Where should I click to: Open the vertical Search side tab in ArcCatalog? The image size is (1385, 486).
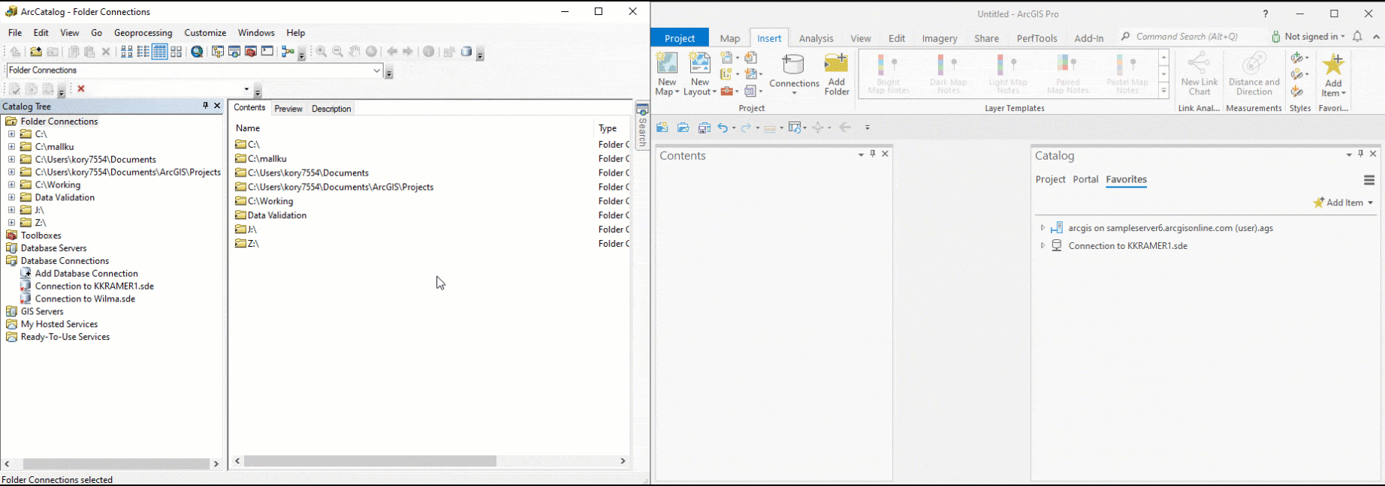642,125
